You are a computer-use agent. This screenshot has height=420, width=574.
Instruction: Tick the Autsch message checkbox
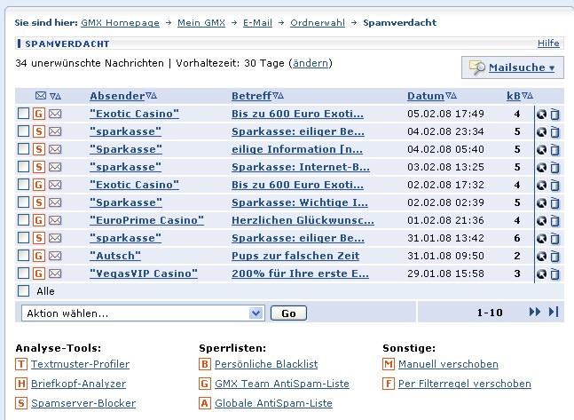tap(23, 256)
